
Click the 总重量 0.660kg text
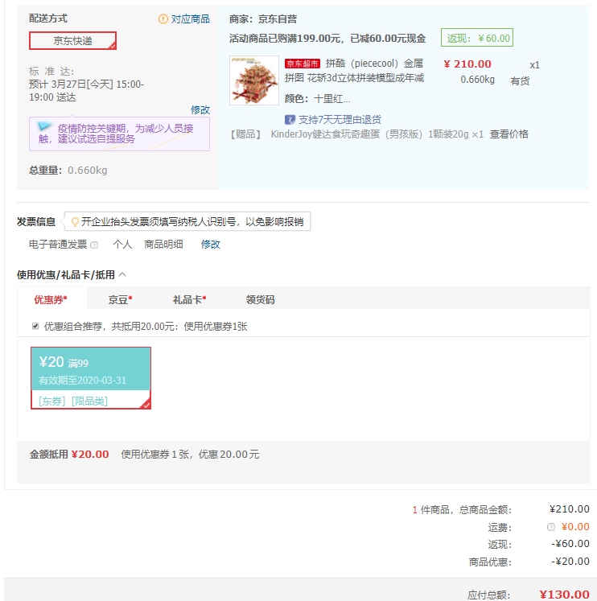point(68,171)
